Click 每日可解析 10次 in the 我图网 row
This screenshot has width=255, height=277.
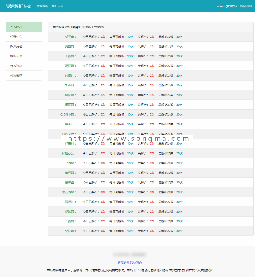[x=122, y=46]
